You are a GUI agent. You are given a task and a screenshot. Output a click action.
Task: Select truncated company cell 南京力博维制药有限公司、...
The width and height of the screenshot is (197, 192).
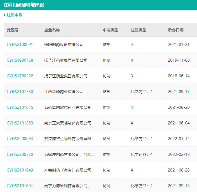click(x=69, y=186)
